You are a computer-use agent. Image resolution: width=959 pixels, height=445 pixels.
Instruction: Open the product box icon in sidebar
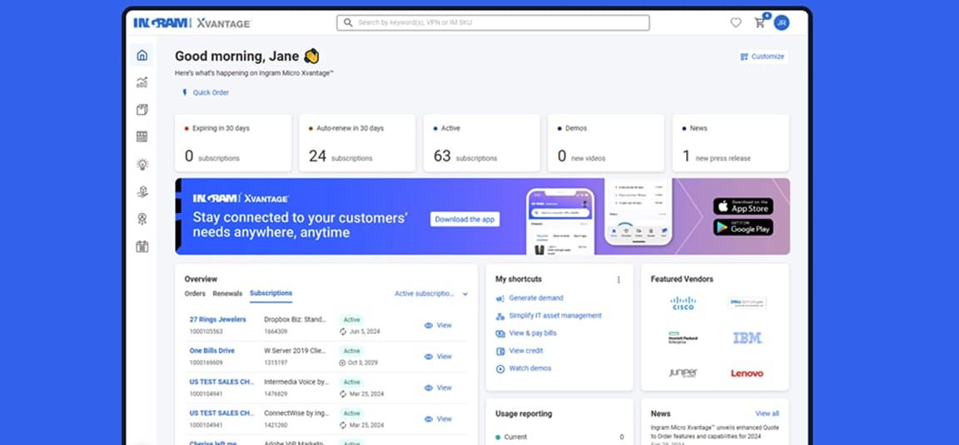[142, 110]
